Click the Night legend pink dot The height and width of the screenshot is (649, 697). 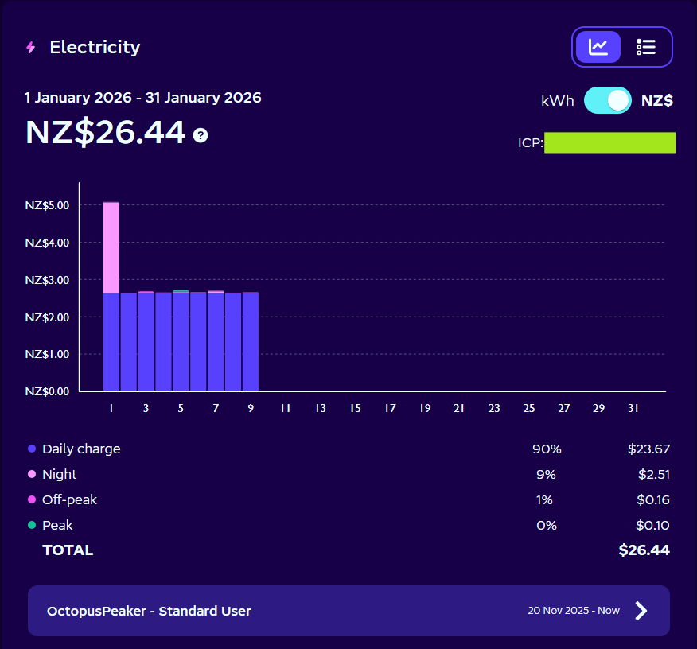32,474
